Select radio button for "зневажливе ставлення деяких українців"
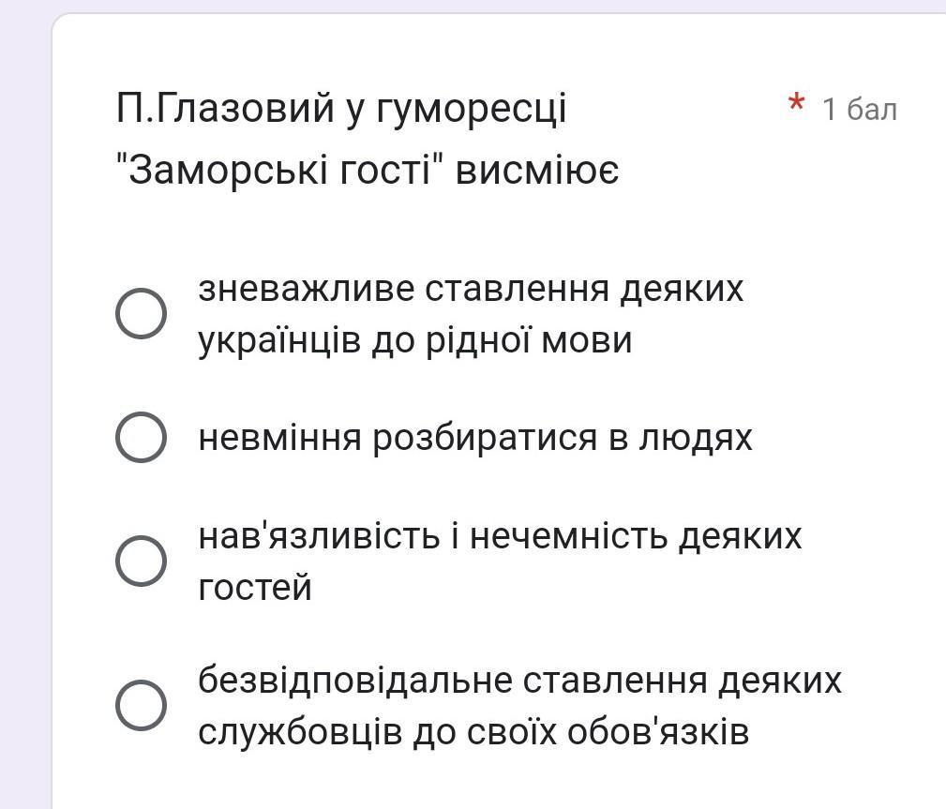This screenshot has height=809, width=946. click(x=142, y=314)
